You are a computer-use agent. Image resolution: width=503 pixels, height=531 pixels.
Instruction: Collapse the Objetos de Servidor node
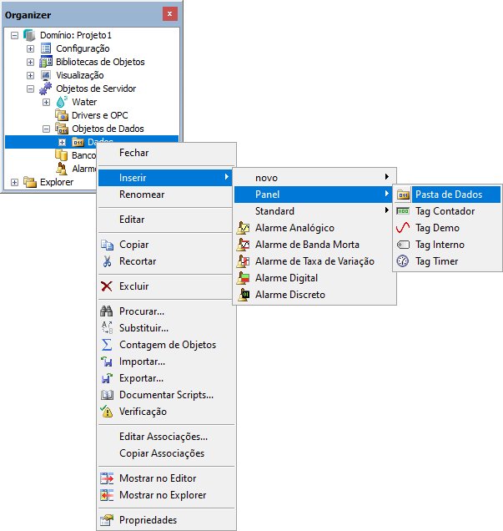click(30, 88)
